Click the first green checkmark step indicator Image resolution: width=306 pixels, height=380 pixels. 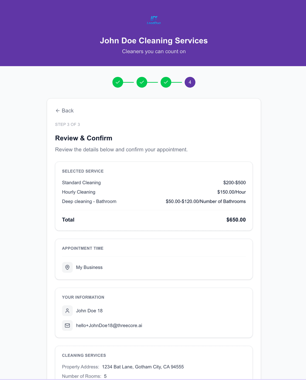(x=118, y=82)
